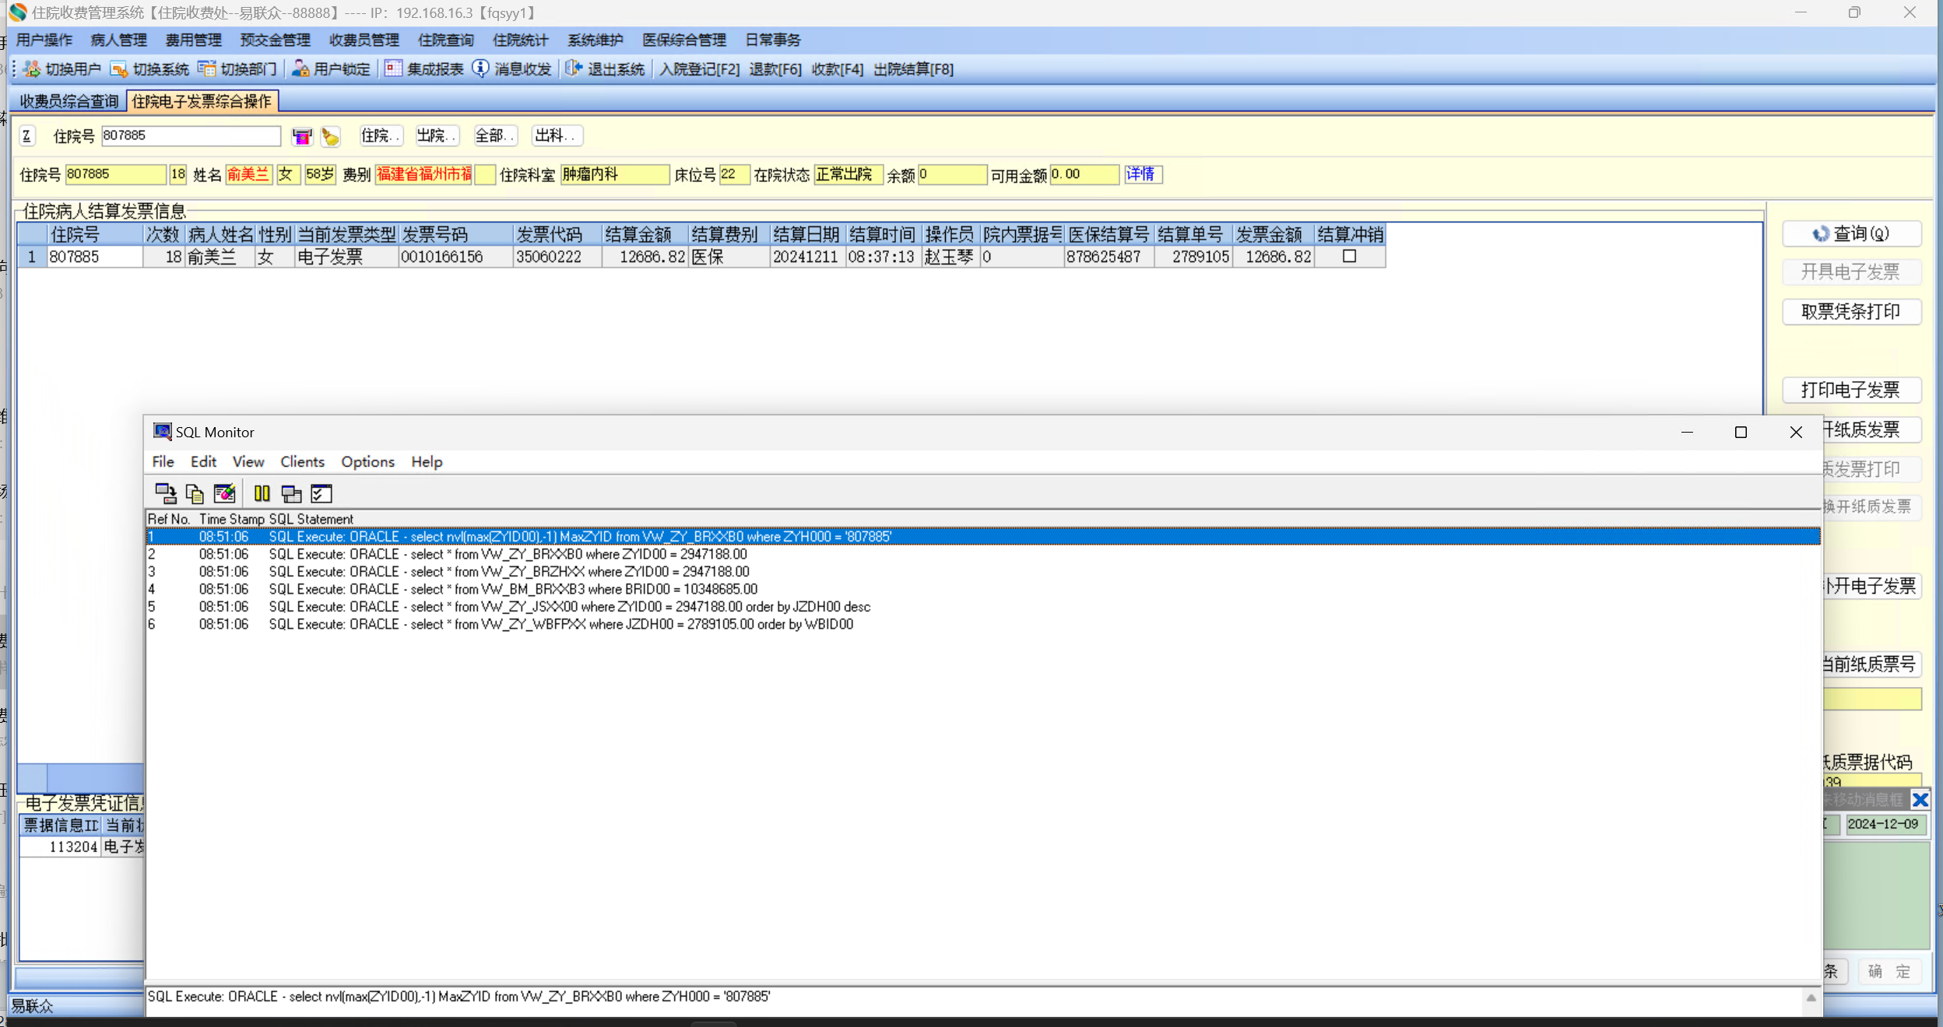
Task: Open the 住院.. patient list button
Action: click(x=381, y=136)
